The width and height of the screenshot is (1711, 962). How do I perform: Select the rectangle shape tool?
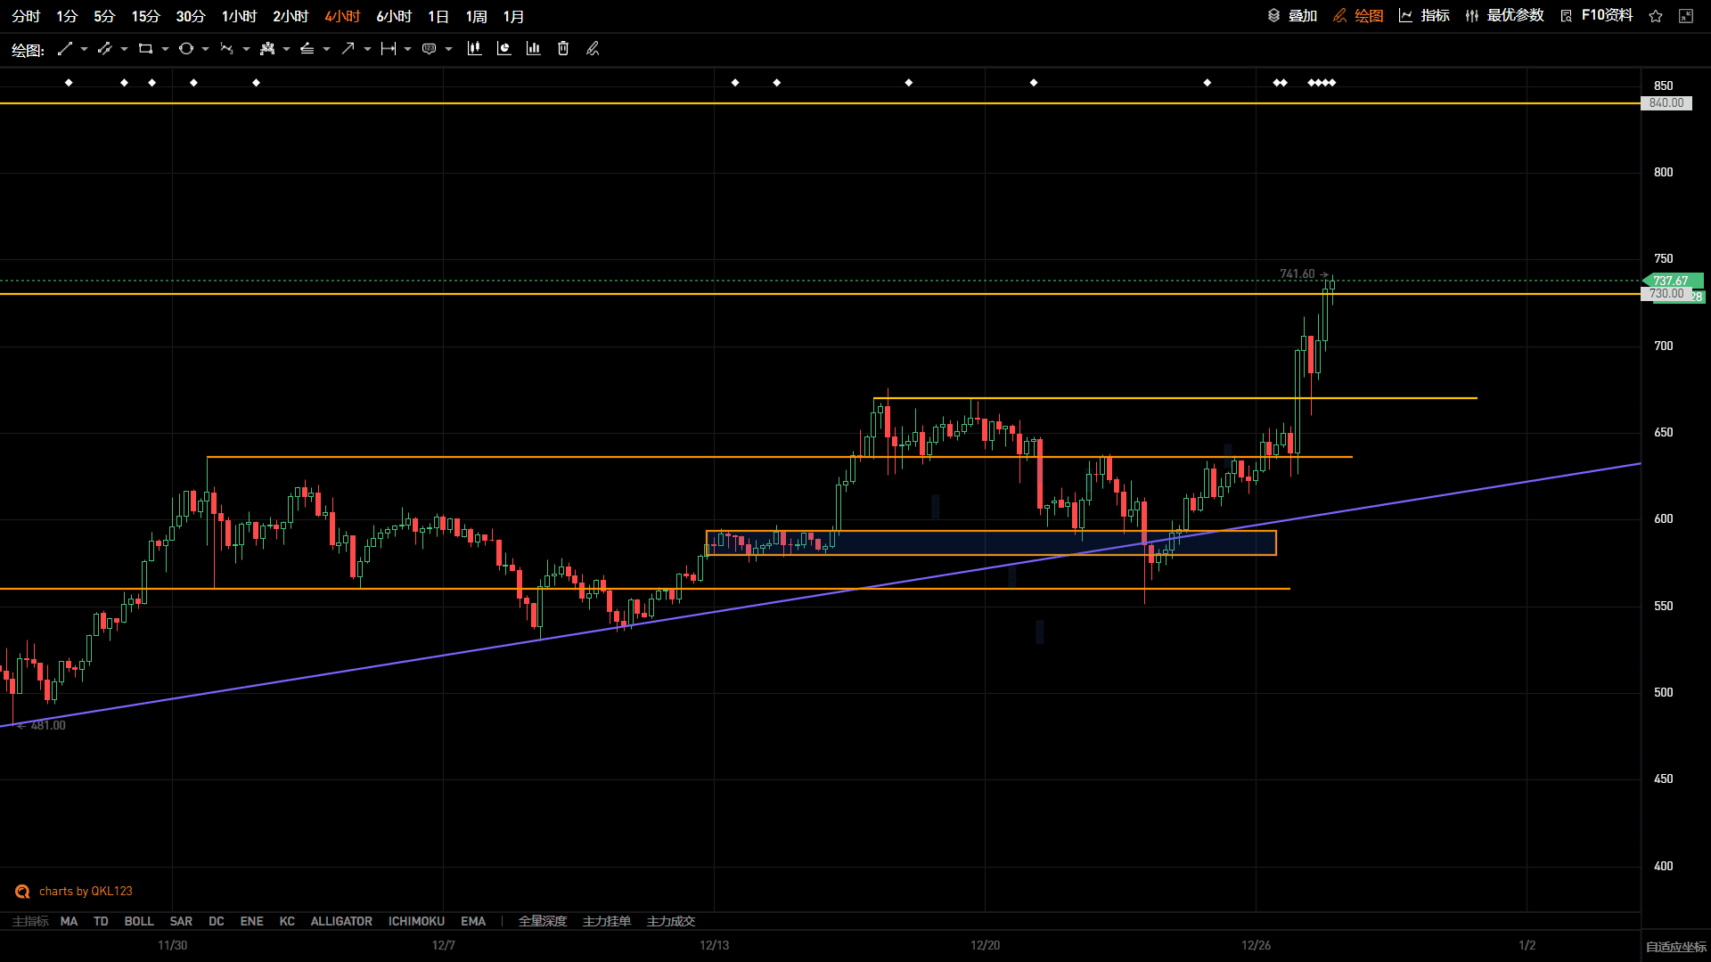145,49
